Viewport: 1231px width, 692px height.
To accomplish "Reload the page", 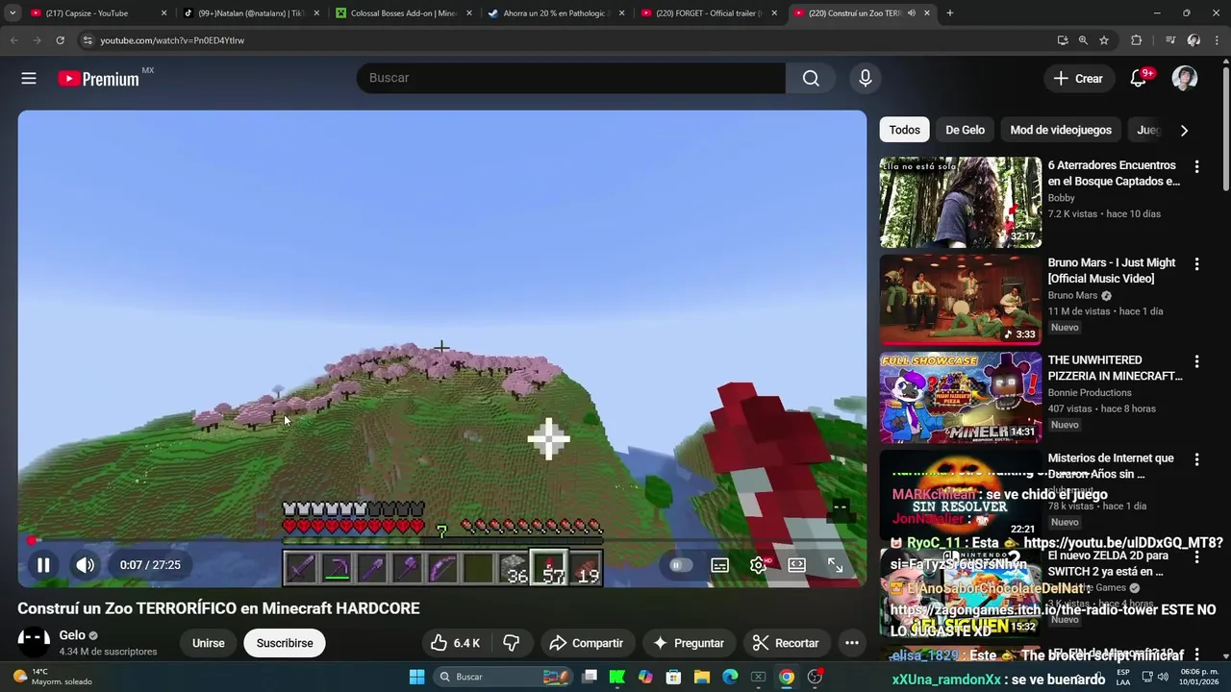I will point(60,40).
